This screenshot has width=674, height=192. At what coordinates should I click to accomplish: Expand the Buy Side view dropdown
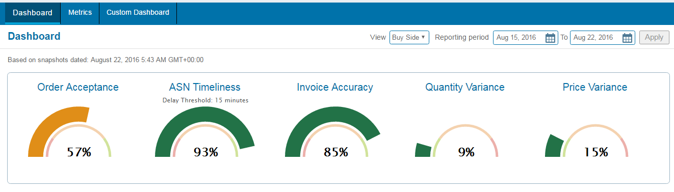point(409,38)
